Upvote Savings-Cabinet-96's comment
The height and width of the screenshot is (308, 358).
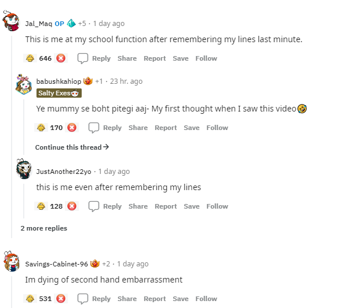30,299
